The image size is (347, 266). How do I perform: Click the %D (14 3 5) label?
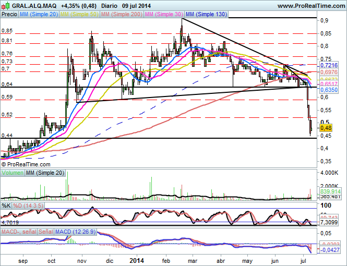pos(30,205)
